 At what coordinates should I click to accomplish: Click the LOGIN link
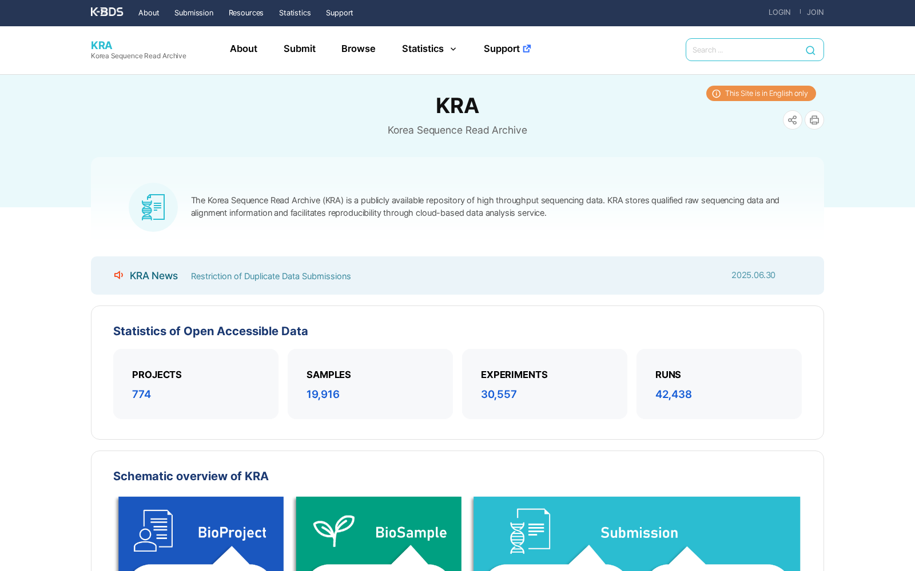point(779,12)
